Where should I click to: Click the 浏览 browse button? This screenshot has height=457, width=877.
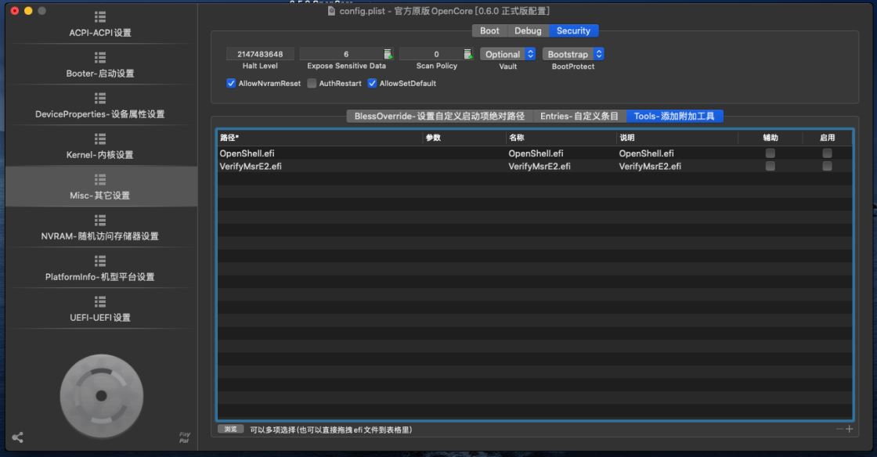pos(229,430)
